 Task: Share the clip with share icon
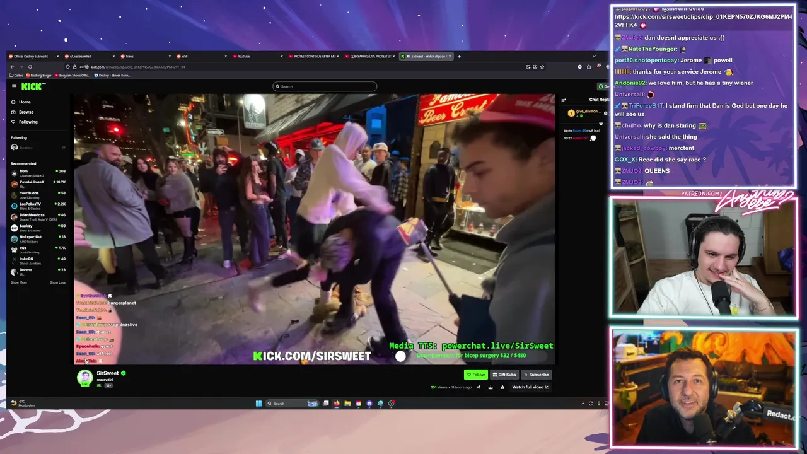tap(479, 387)
